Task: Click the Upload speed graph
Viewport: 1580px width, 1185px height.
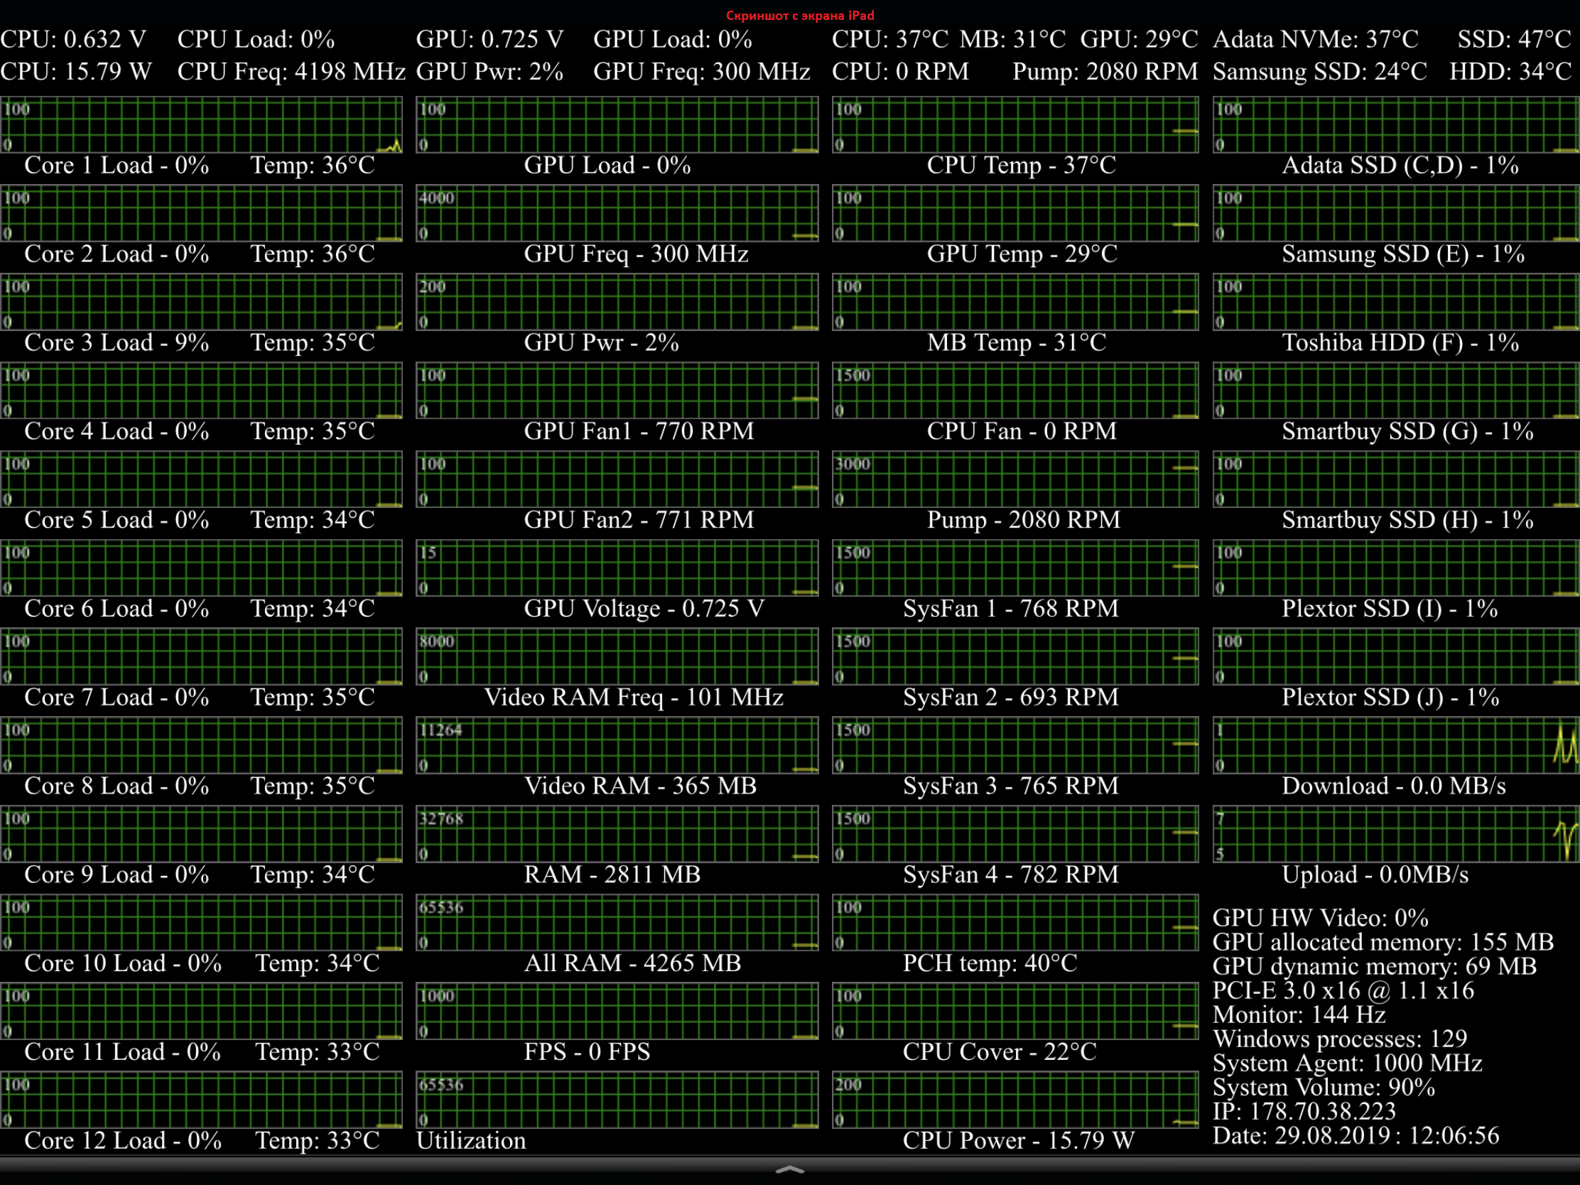Action: tap(1396, 834)
